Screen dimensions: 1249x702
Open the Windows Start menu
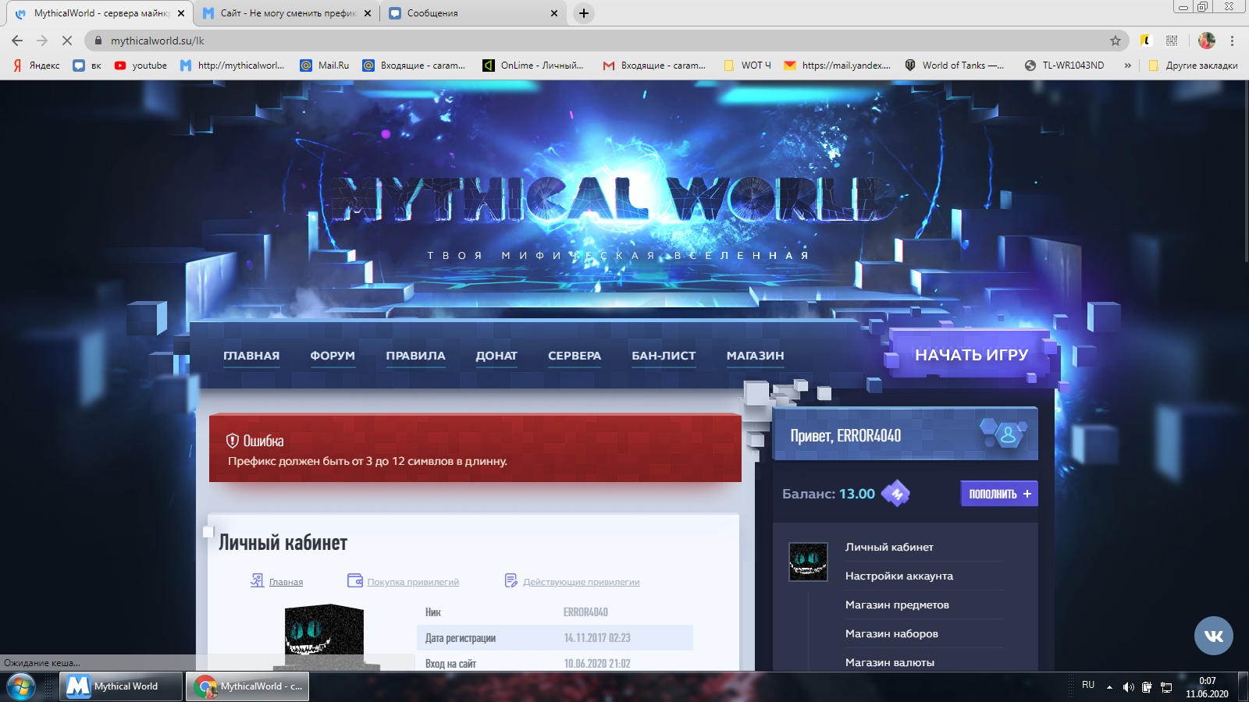point(20,686)
